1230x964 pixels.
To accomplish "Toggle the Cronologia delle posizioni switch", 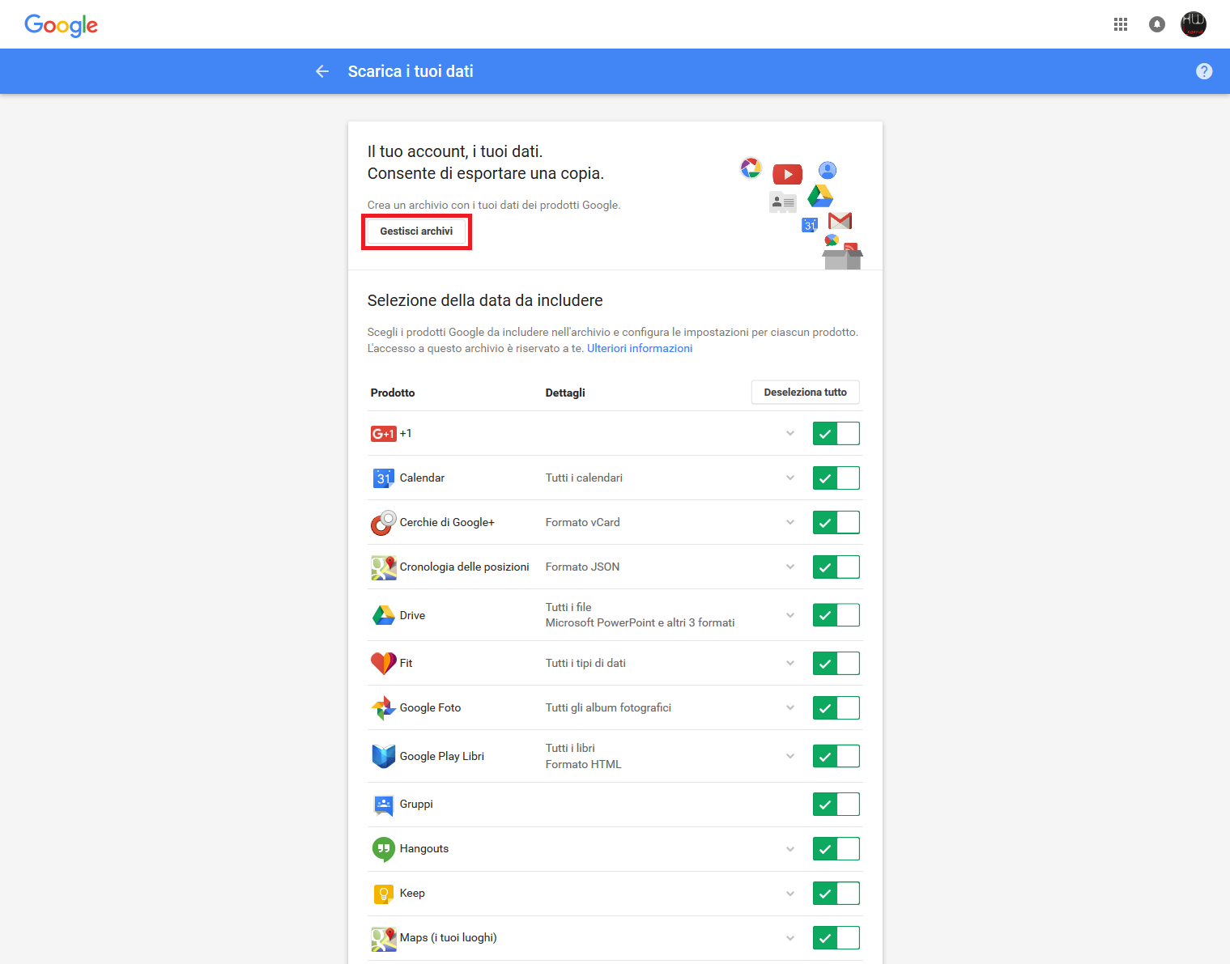I will tap(836, 567).
